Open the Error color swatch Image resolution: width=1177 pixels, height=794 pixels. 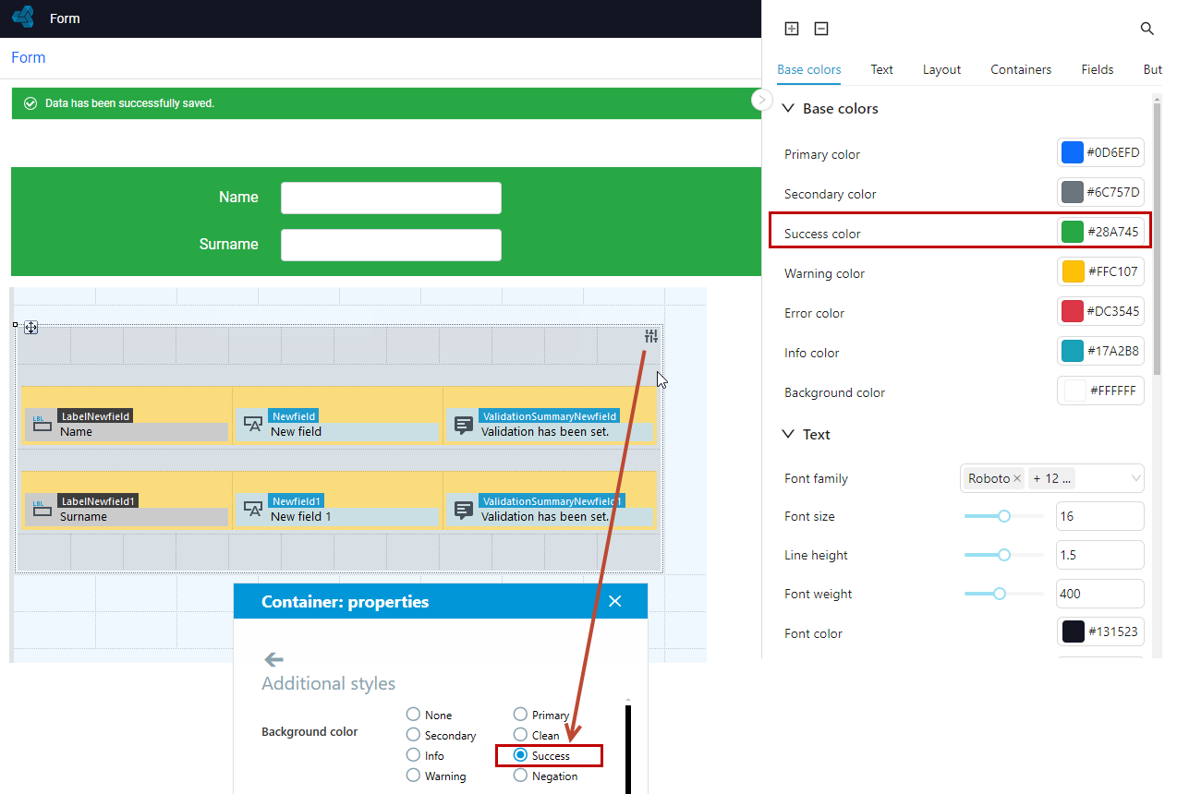click(1073, 311)
